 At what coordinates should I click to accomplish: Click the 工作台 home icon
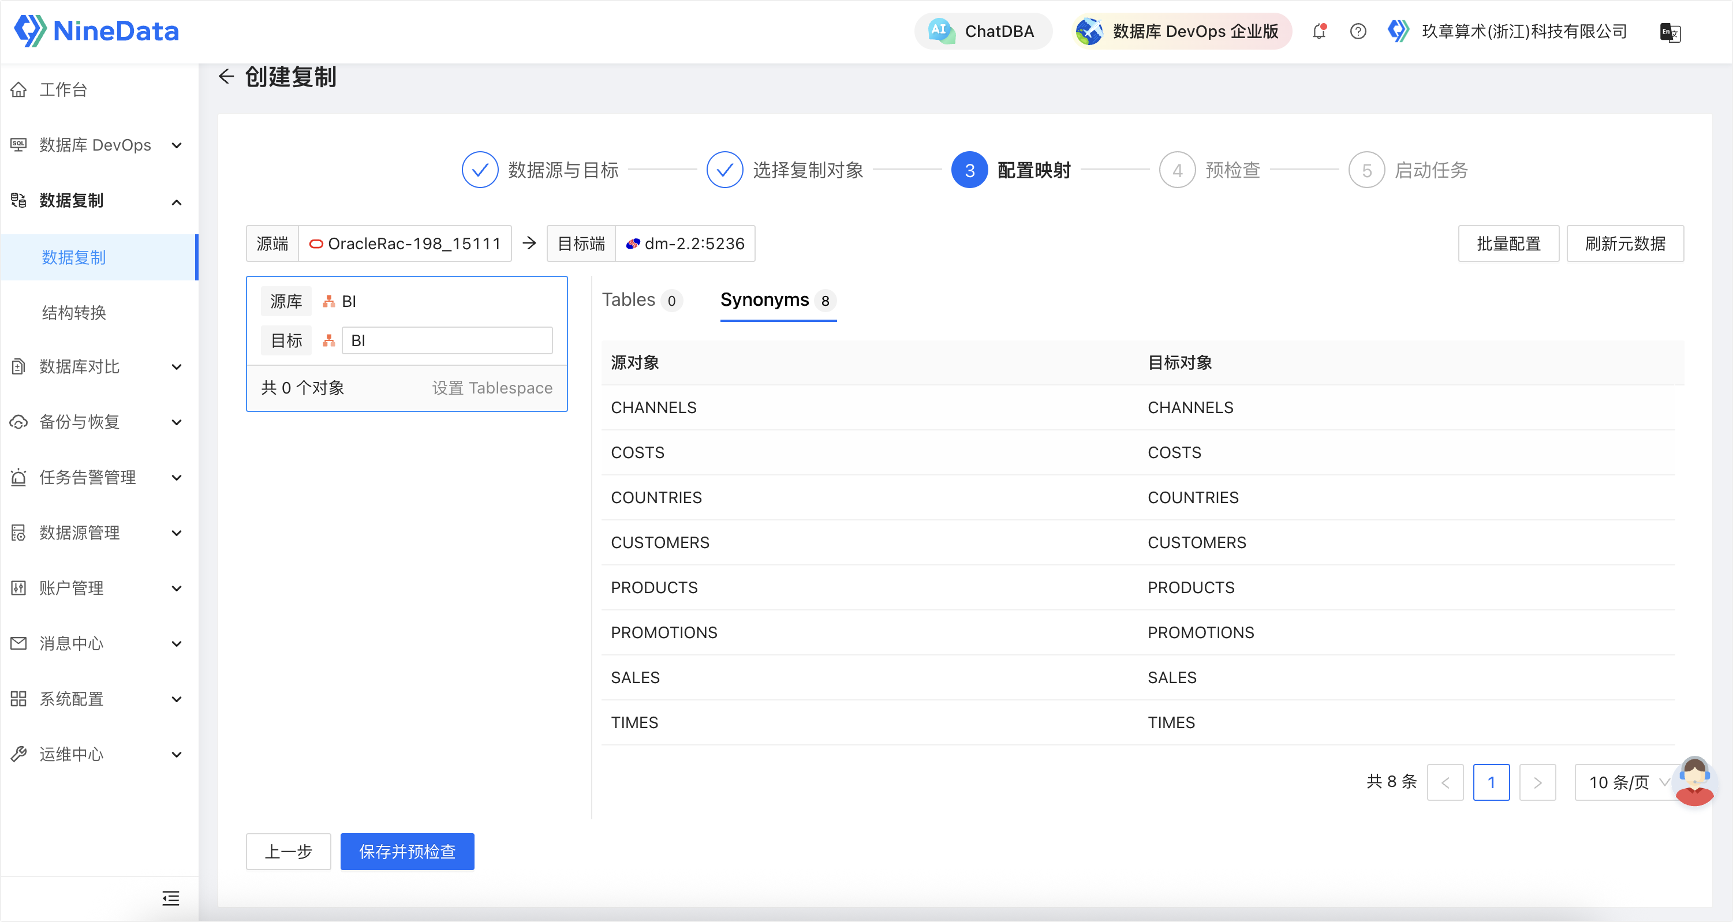coord(19,89)
